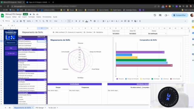Image resolution: width=194 pixels, height=109 pixels.
Task: Click the font size 10 field
Action: (x=69, y=21)
